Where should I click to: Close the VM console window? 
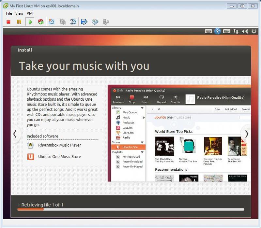click(x=253, y=6)
